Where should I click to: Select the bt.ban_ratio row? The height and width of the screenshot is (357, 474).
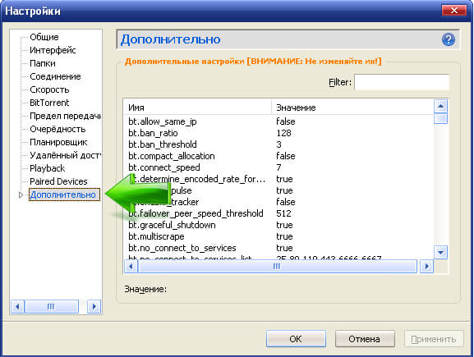(278, 133)
